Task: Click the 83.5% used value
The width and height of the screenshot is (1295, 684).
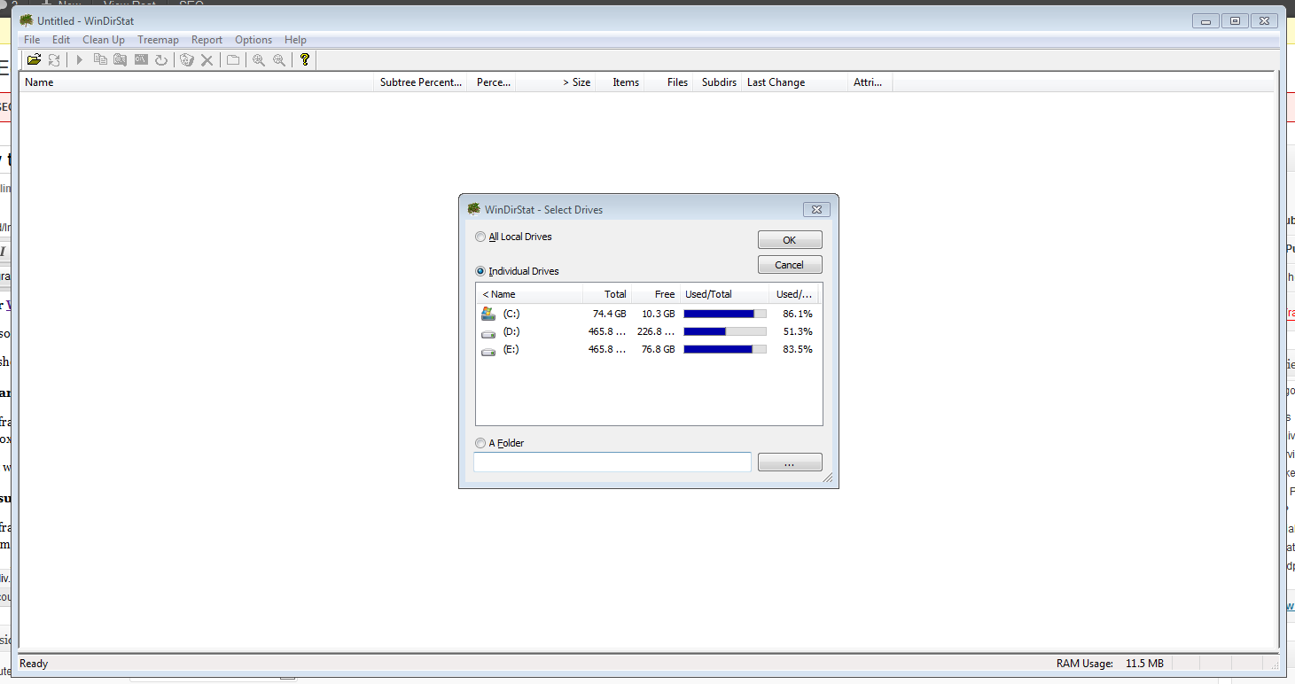Action: (798, 349)
